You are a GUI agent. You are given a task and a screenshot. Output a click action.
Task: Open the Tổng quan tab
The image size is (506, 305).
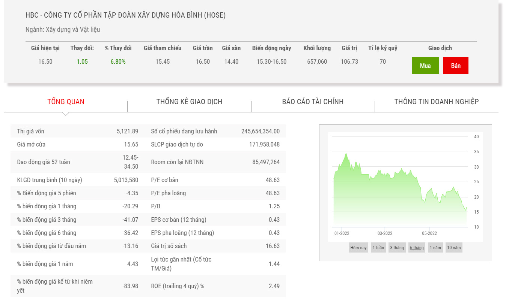click(66, 102)
